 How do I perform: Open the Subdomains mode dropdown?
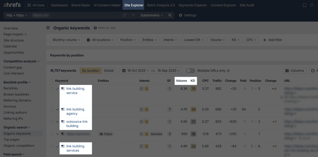(152, 15)
